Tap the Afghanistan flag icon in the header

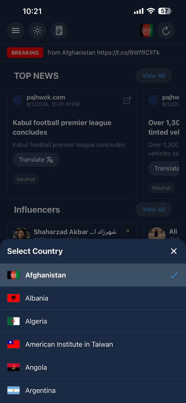pos(146,31)
